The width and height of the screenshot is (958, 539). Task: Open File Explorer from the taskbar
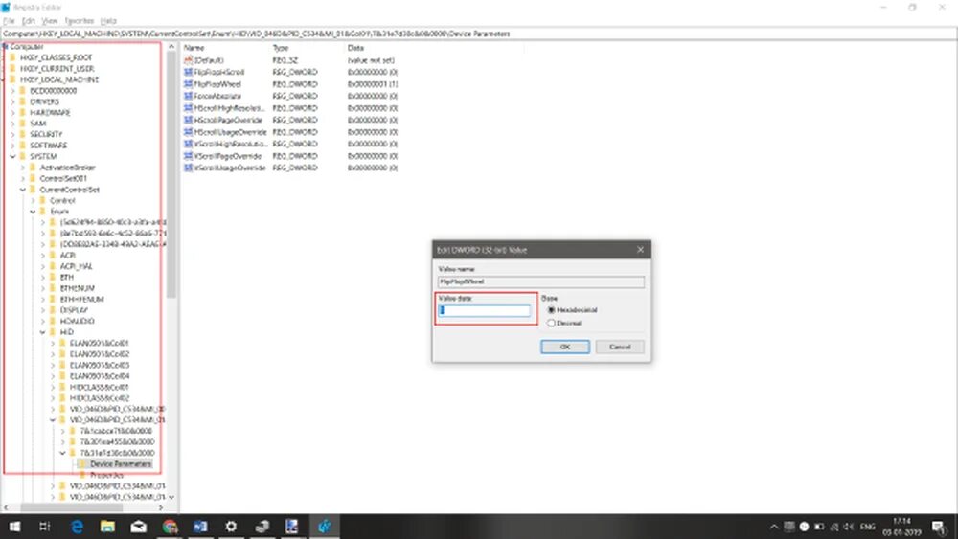pos(107,527)
